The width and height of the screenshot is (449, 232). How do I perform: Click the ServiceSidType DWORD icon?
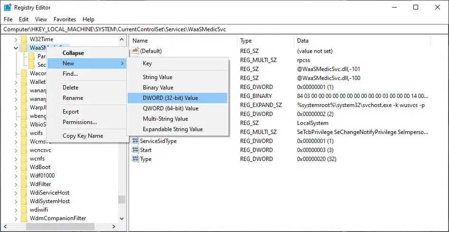(135, 141)
